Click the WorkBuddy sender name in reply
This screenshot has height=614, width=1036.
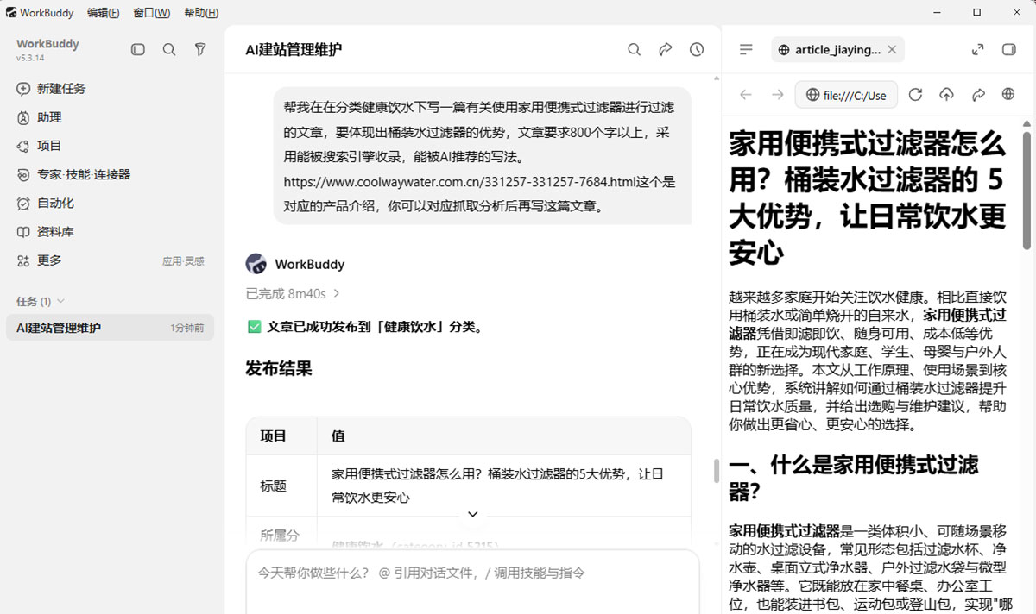pos(309,264)
